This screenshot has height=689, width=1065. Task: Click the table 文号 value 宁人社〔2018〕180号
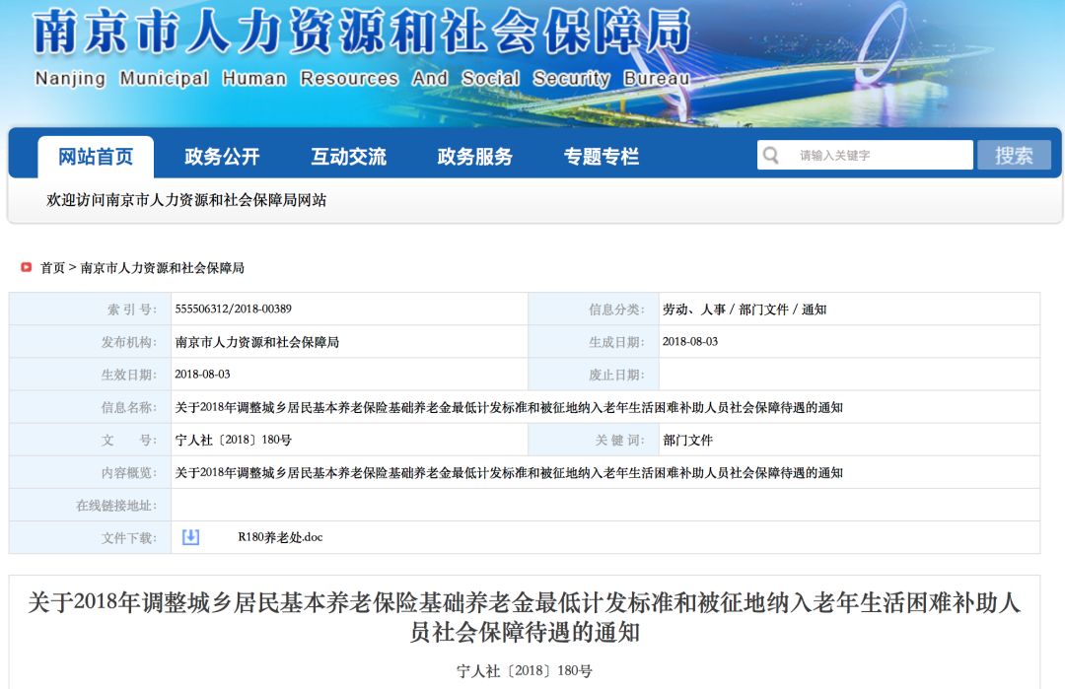[x=233, y=440]
